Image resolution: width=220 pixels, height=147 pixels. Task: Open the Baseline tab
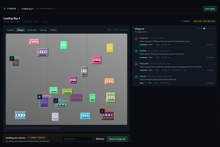click(x=53, y=30)
